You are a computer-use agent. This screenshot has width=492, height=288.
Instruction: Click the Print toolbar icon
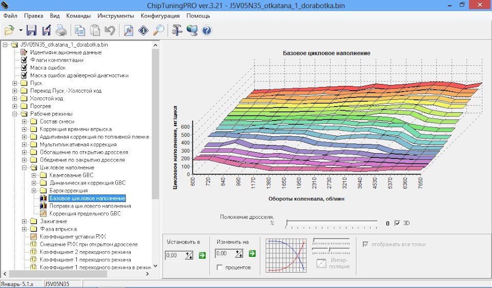tap(61, 30)
